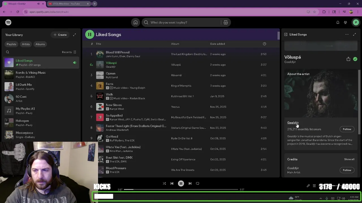Viewport: 362px width, 203px height.
Task: Click the Spotify logo
Action: [8, 22]
